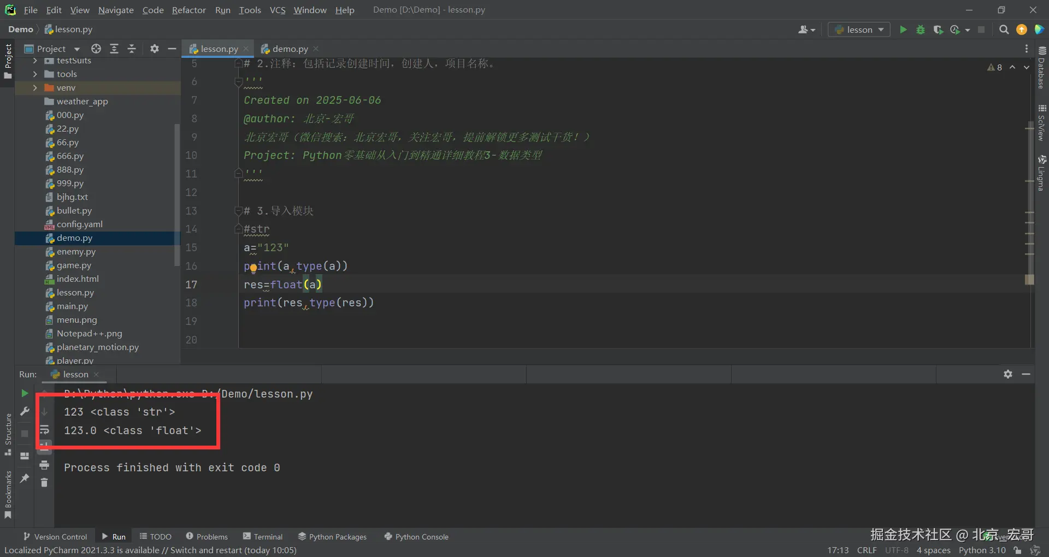Toggle the Bookmarks tool window
This screenshot has height=557, width=1049.
tap(8, 494)
